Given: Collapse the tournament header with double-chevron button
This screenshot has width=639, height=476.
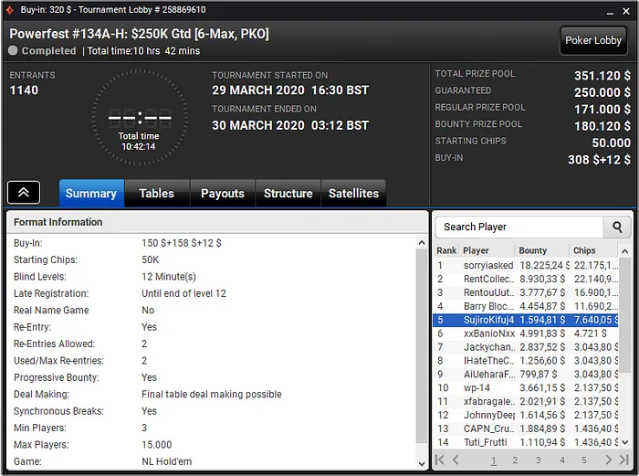Looking at the screenshot, I should (24, 192).
